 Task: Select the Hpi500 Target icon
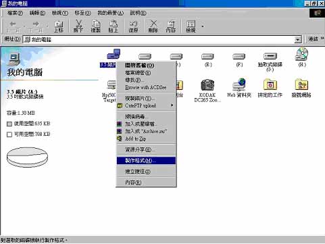111,85
